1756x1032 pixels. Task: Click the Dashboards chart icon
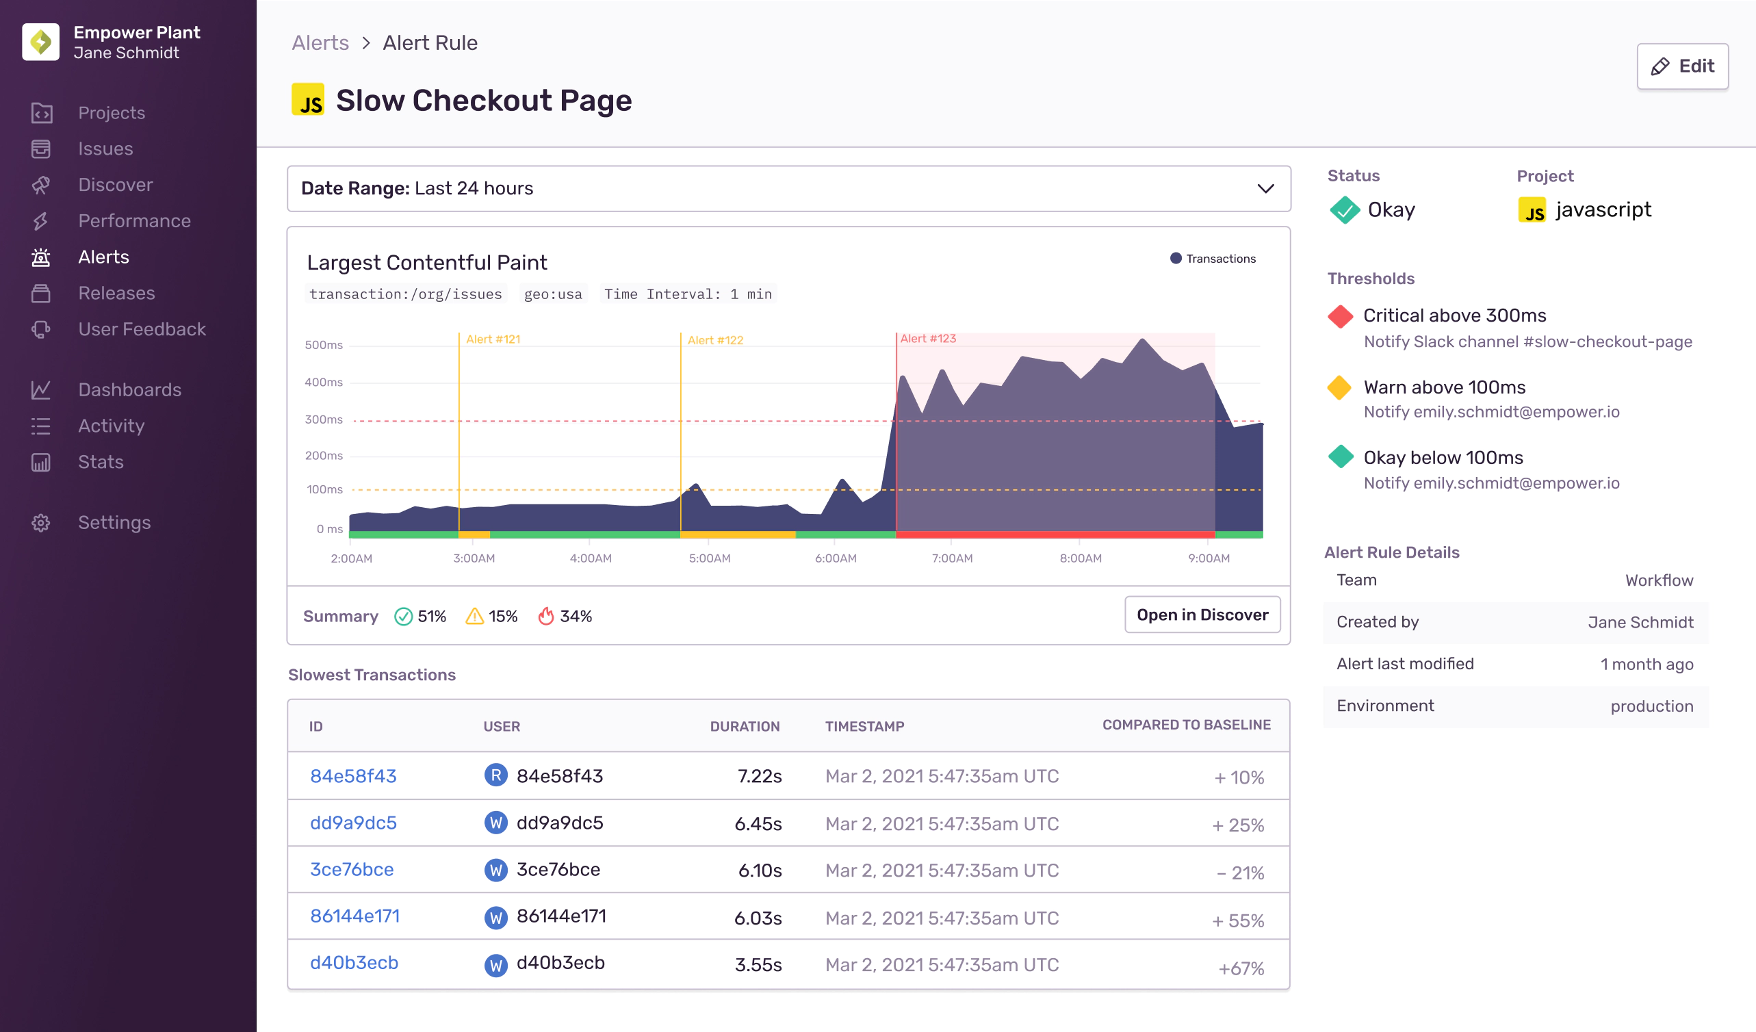42,389
